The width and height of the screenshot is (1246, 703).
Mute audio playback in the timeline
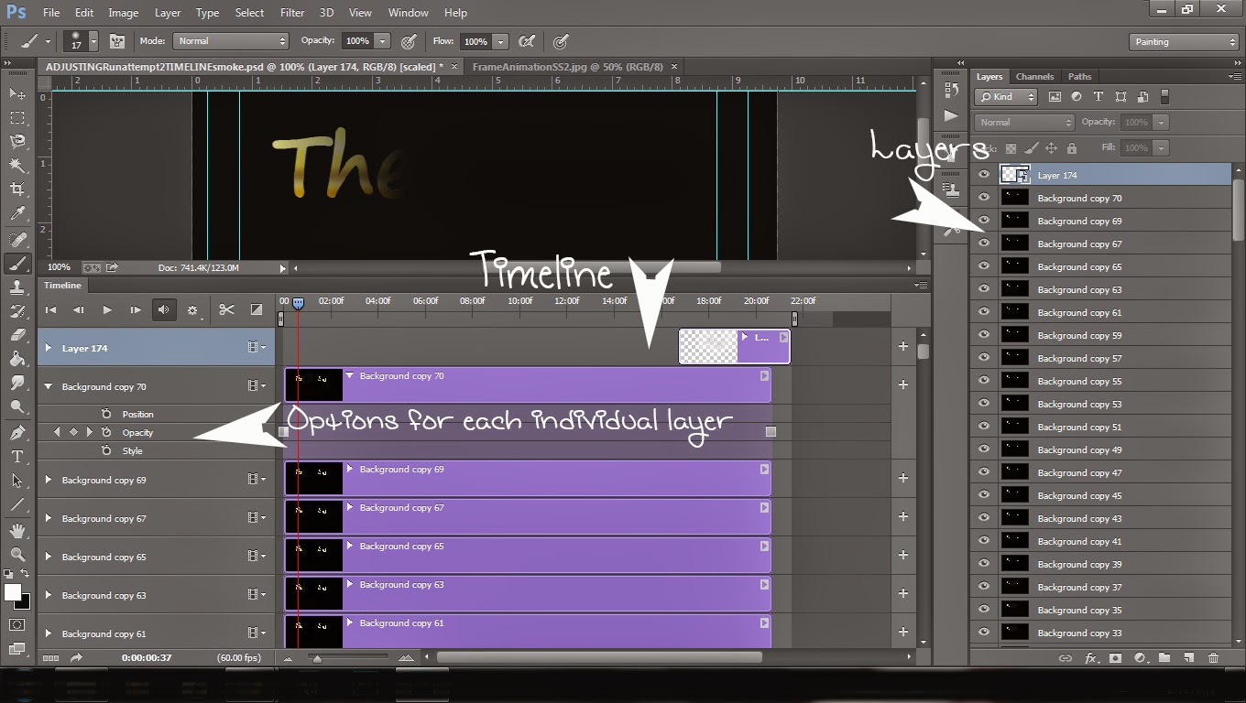coord(166,309)
